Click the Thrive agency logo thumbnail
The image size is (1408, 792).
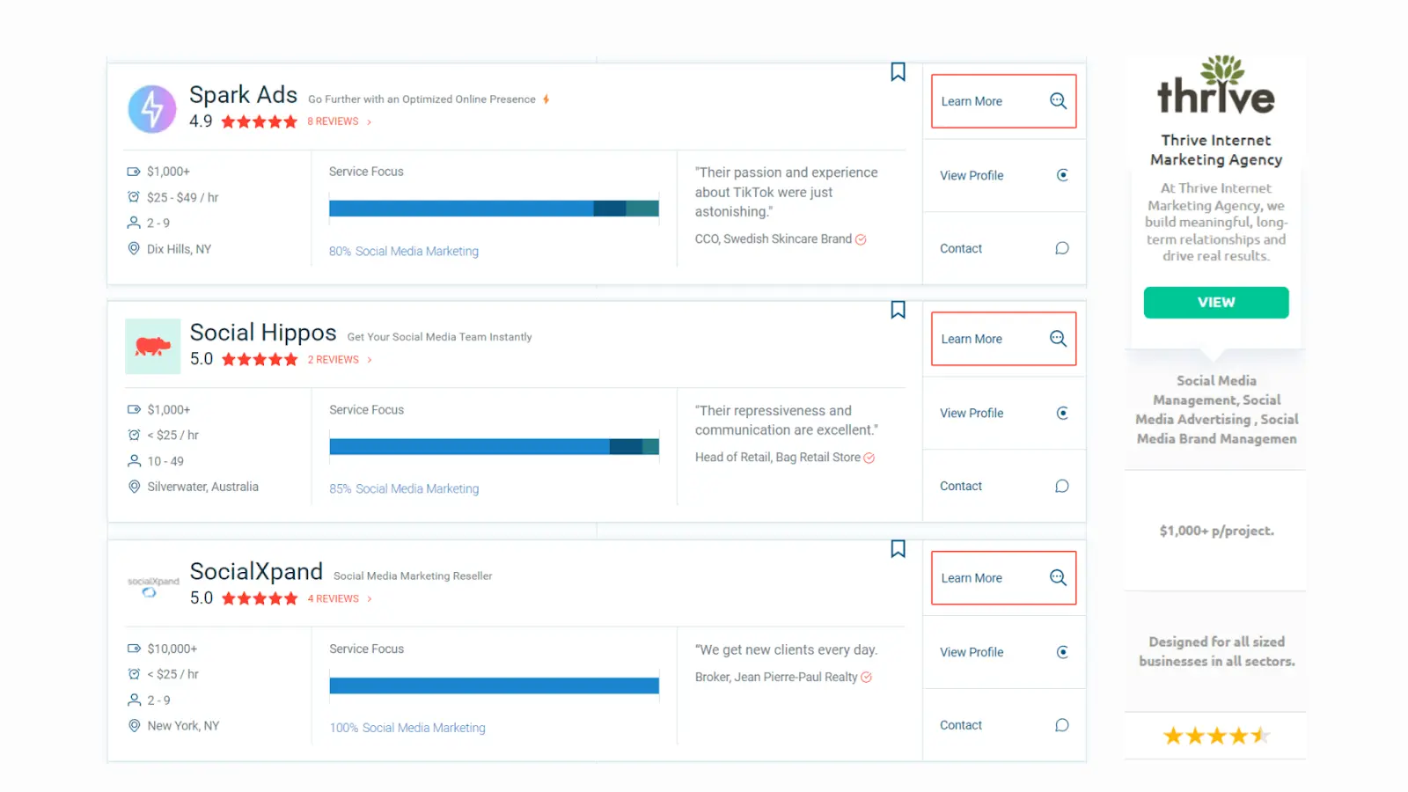point(1215,86)
